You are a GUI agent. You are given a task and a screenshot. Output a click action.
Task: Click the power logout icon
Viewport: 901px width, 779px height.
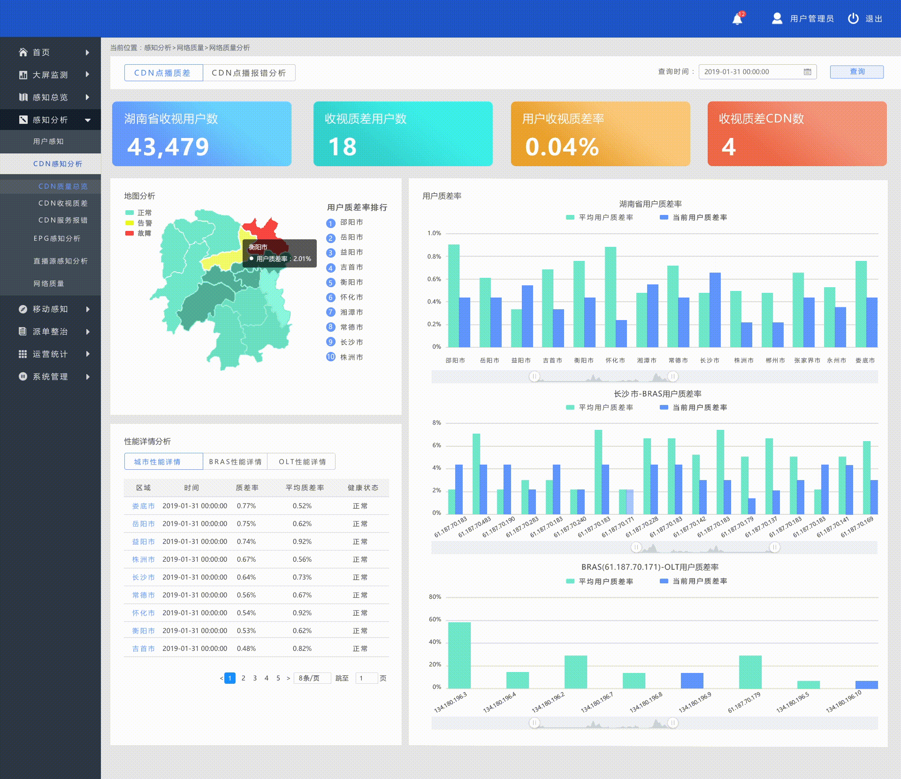click(853, 18)
